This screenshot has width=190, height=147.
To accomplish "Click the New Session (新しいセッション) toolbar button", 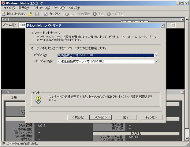I will tap(14, 14).
